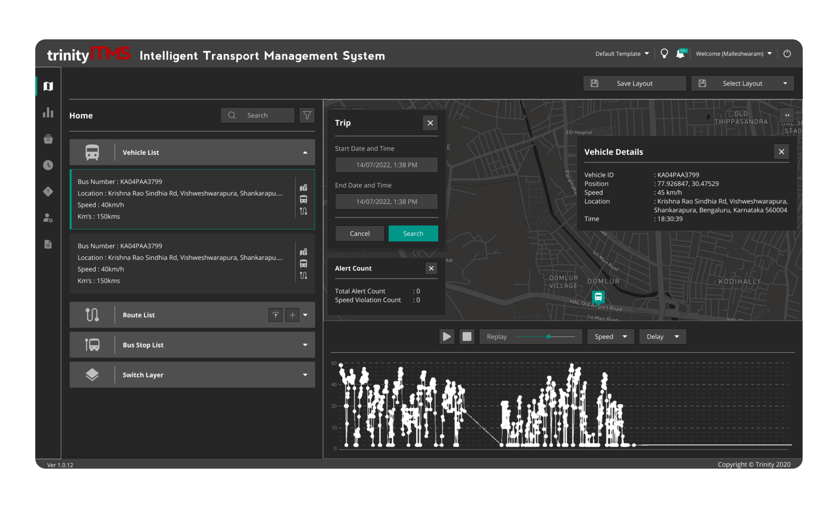Click bus icon in second vehicle card
The height and width of the screenshot is (508, 838).
pyautogui.click(x=304, y=264)
